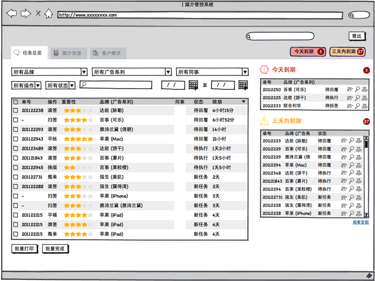Select checkbox of order 201122943
Screen dimensions: 375x281
(16, 139)
